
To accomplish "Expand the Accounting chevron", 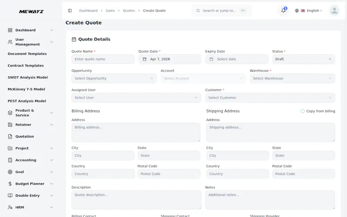I will (x=52, y=160).
